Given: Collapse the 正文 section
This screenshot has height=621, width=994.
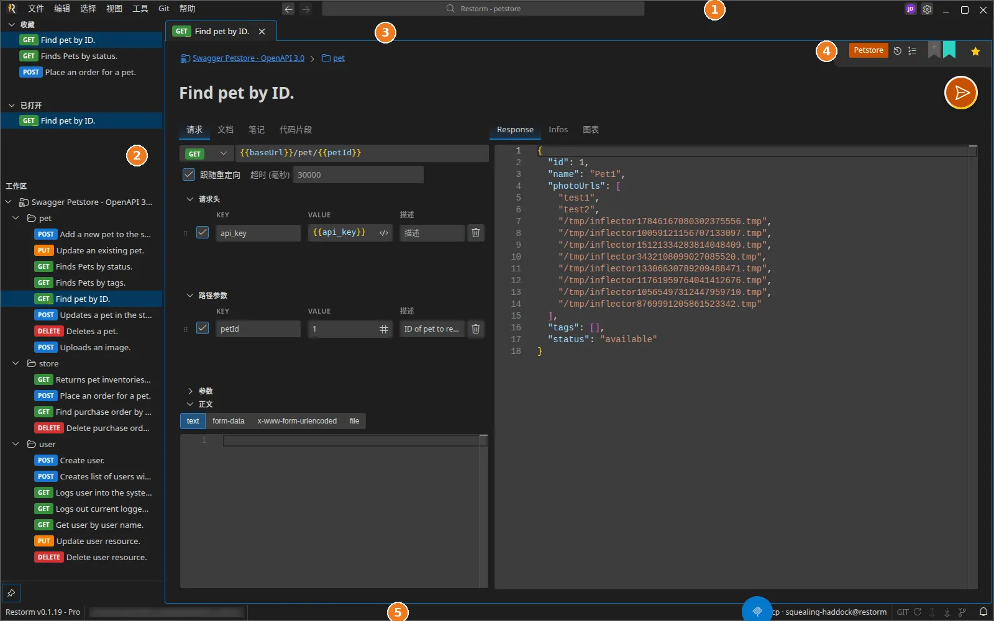Looking at the screenshot, I should (190, 404).
